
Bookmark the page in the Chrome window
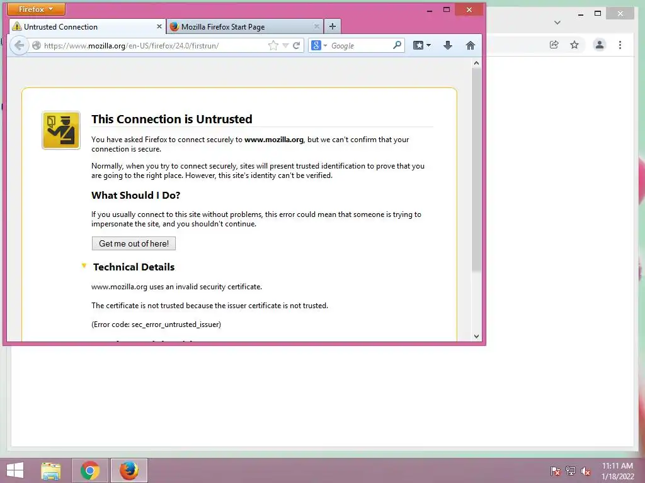574,45
